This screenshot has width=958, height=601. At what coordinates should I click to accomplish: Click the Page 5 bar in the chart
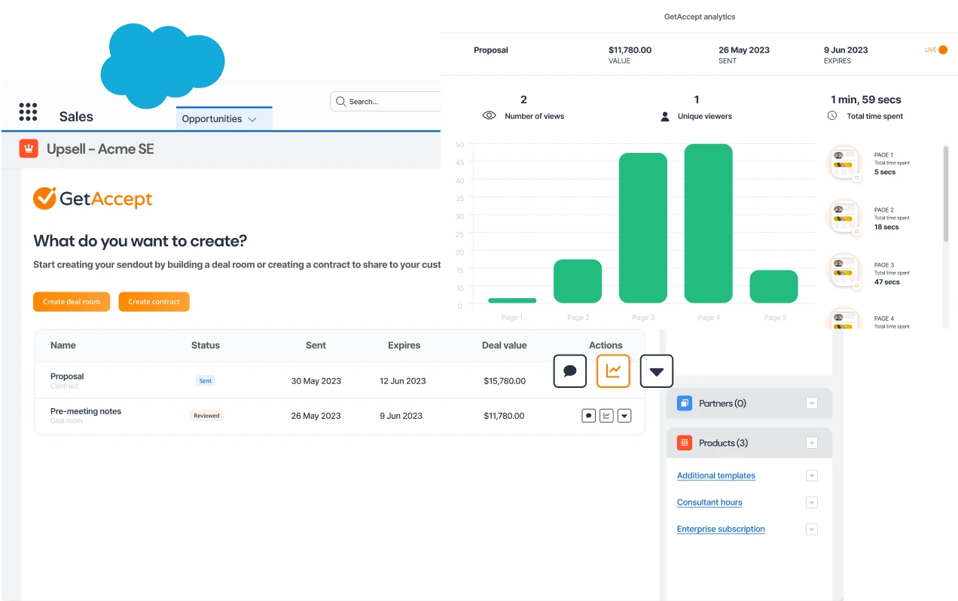773,287
